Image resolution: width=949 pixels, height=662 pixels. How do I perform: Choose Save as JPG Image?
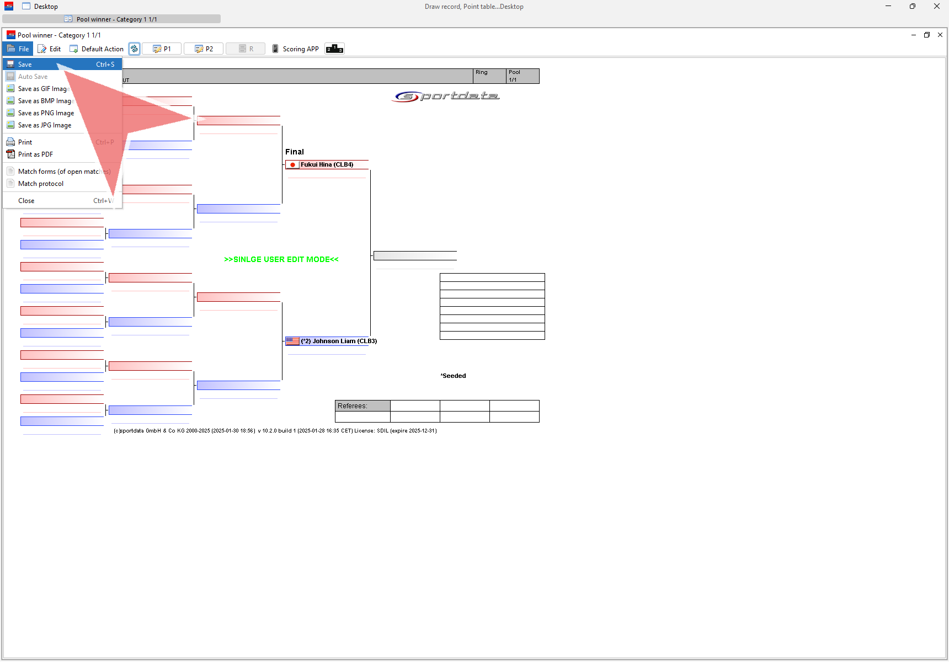point(62,125)
